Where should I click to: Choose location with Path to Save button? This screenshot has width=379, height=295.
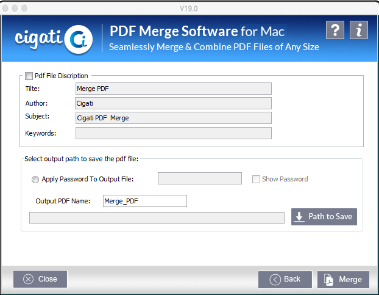tap(324, 217)
